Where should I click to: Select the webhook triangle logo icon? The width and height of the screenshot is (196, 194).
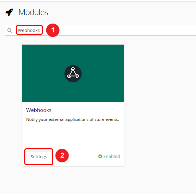coord(73,73)
